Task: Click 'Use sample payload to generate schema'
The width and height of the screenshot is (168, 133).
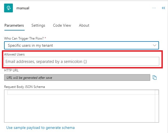Action: [x=40, y=128]
